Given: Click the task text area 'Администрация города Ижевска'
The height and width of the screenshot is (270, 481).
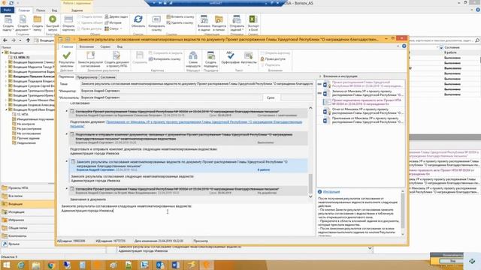Looking at the screenshot, I should (x=87, y=211).
